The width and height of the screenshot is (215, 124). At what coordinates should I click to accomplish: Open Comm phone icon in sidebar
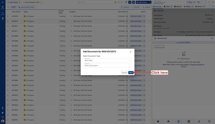click(x=3, y=13)
